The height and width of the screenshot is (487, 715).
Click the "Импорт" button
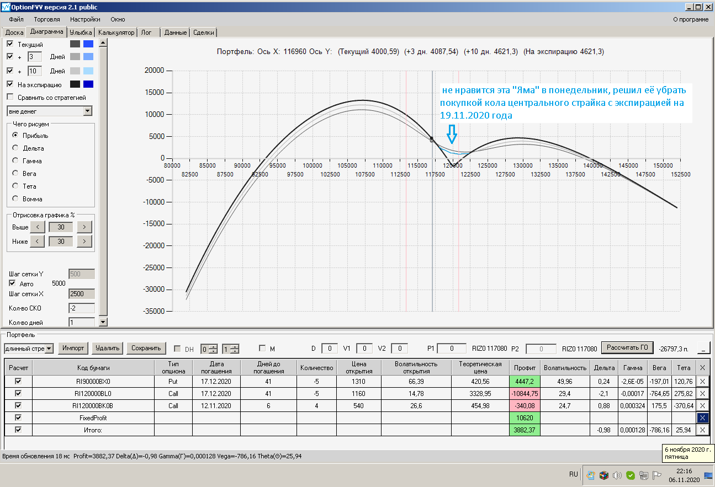click(x=73, y=348)
